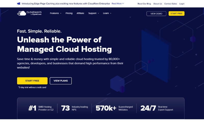The image size is (204, 127).
Task: Open Read Our Blog link
Action: (x=144, y=4)
